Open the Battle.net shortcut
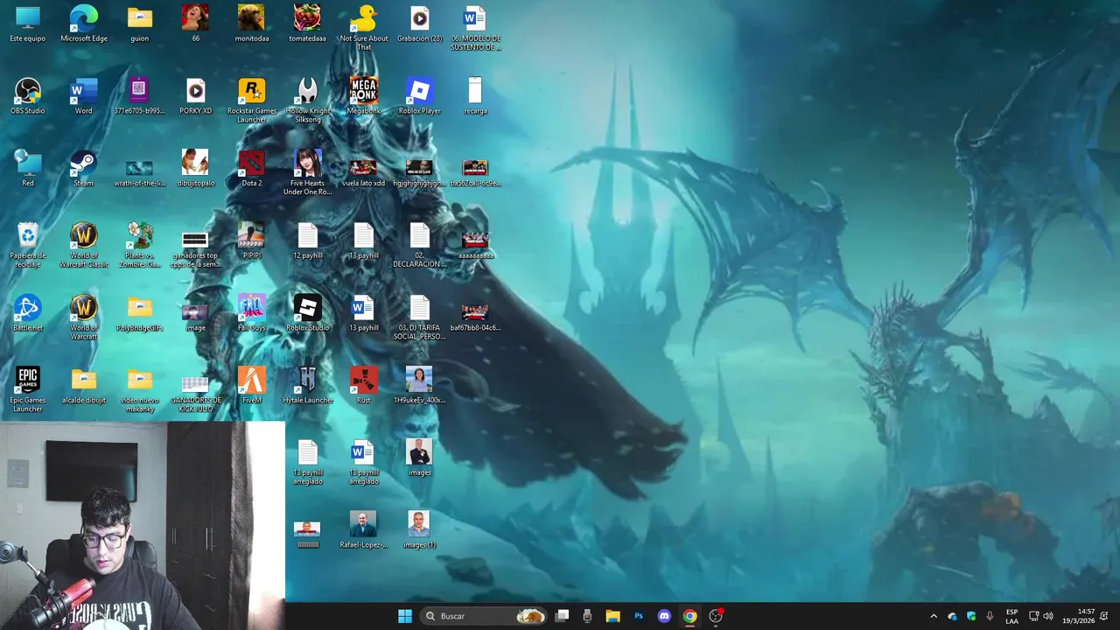Viewport: 1120px width, 630px height. (x=28, y=313)
